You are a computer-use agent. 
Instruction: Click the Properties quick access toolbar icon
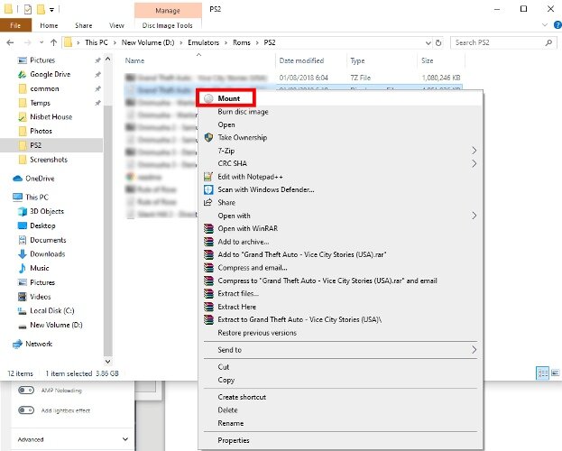point(28,9)
